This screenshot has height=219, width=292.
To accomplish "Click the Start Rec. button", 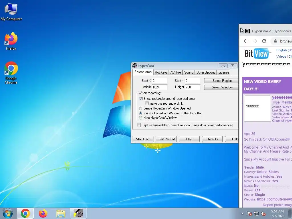I will [143, 139].
